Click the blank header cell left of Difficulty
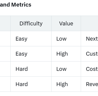The image size is (98, 96). [5, 23]
